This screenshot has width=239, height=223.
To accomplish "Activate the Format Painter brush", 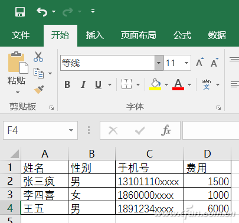I will click(39, 90).
